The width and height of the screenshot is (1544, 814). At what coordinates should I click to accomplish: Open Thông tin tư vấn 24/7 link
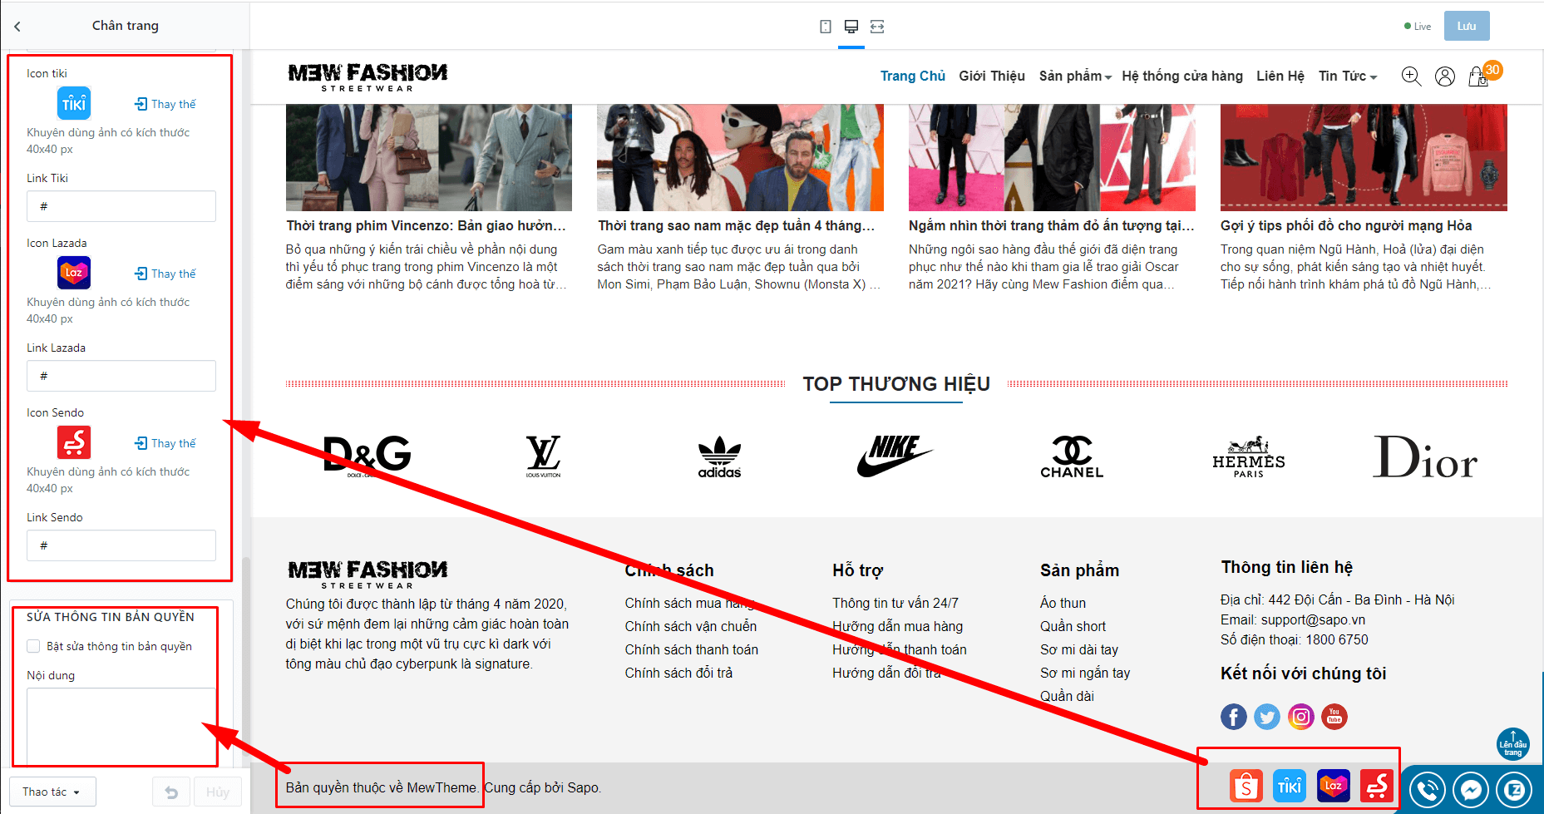tap(895, 603)
